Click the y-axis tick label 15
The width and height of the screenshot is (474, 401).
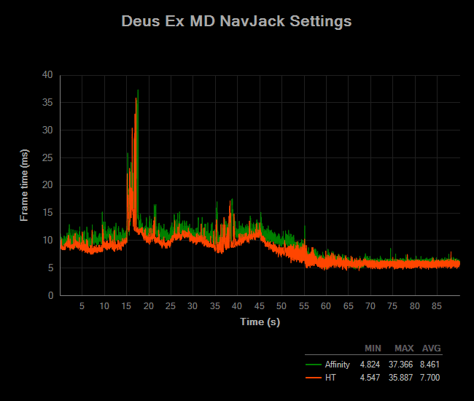47,213
